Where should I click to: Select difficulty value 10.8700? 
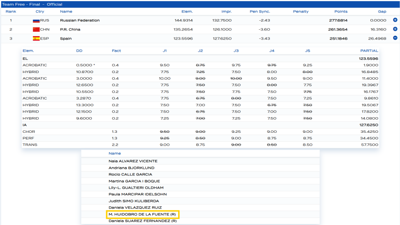click(85, 72)
